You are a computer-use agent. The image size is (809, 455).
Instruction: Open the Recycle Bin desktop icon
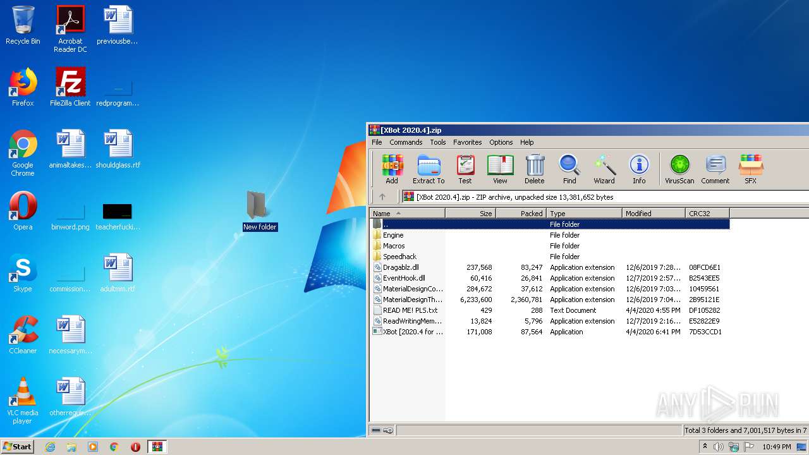pos(23,25)
